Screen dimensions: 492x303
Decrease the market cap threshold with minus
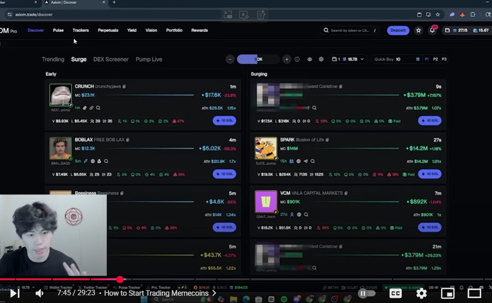230,59
